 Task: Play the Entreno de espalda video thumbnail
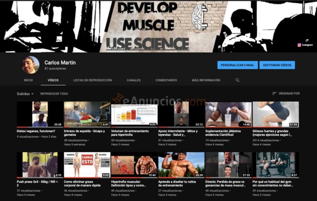[87, 114]
